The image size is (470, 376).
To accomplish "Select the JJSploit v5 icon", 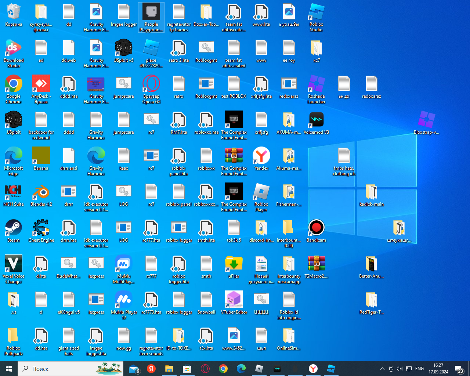I will pos(124,48).
